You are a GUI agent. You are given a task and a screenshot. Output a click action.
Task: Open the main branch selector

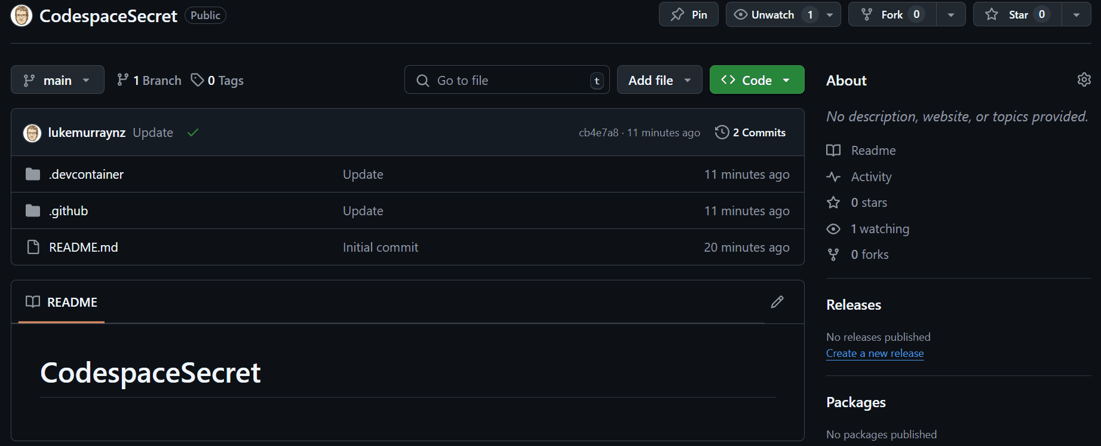57,80
